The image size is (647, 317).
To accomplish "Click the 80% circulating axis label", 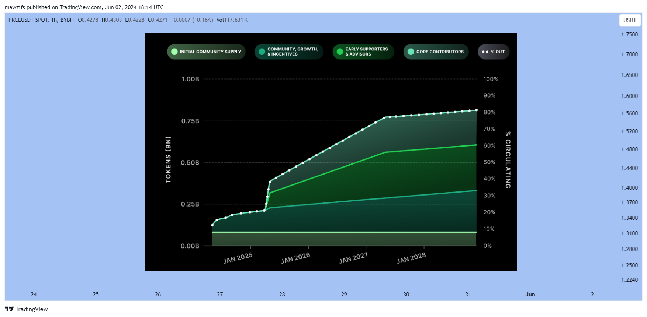I will 489,112.
